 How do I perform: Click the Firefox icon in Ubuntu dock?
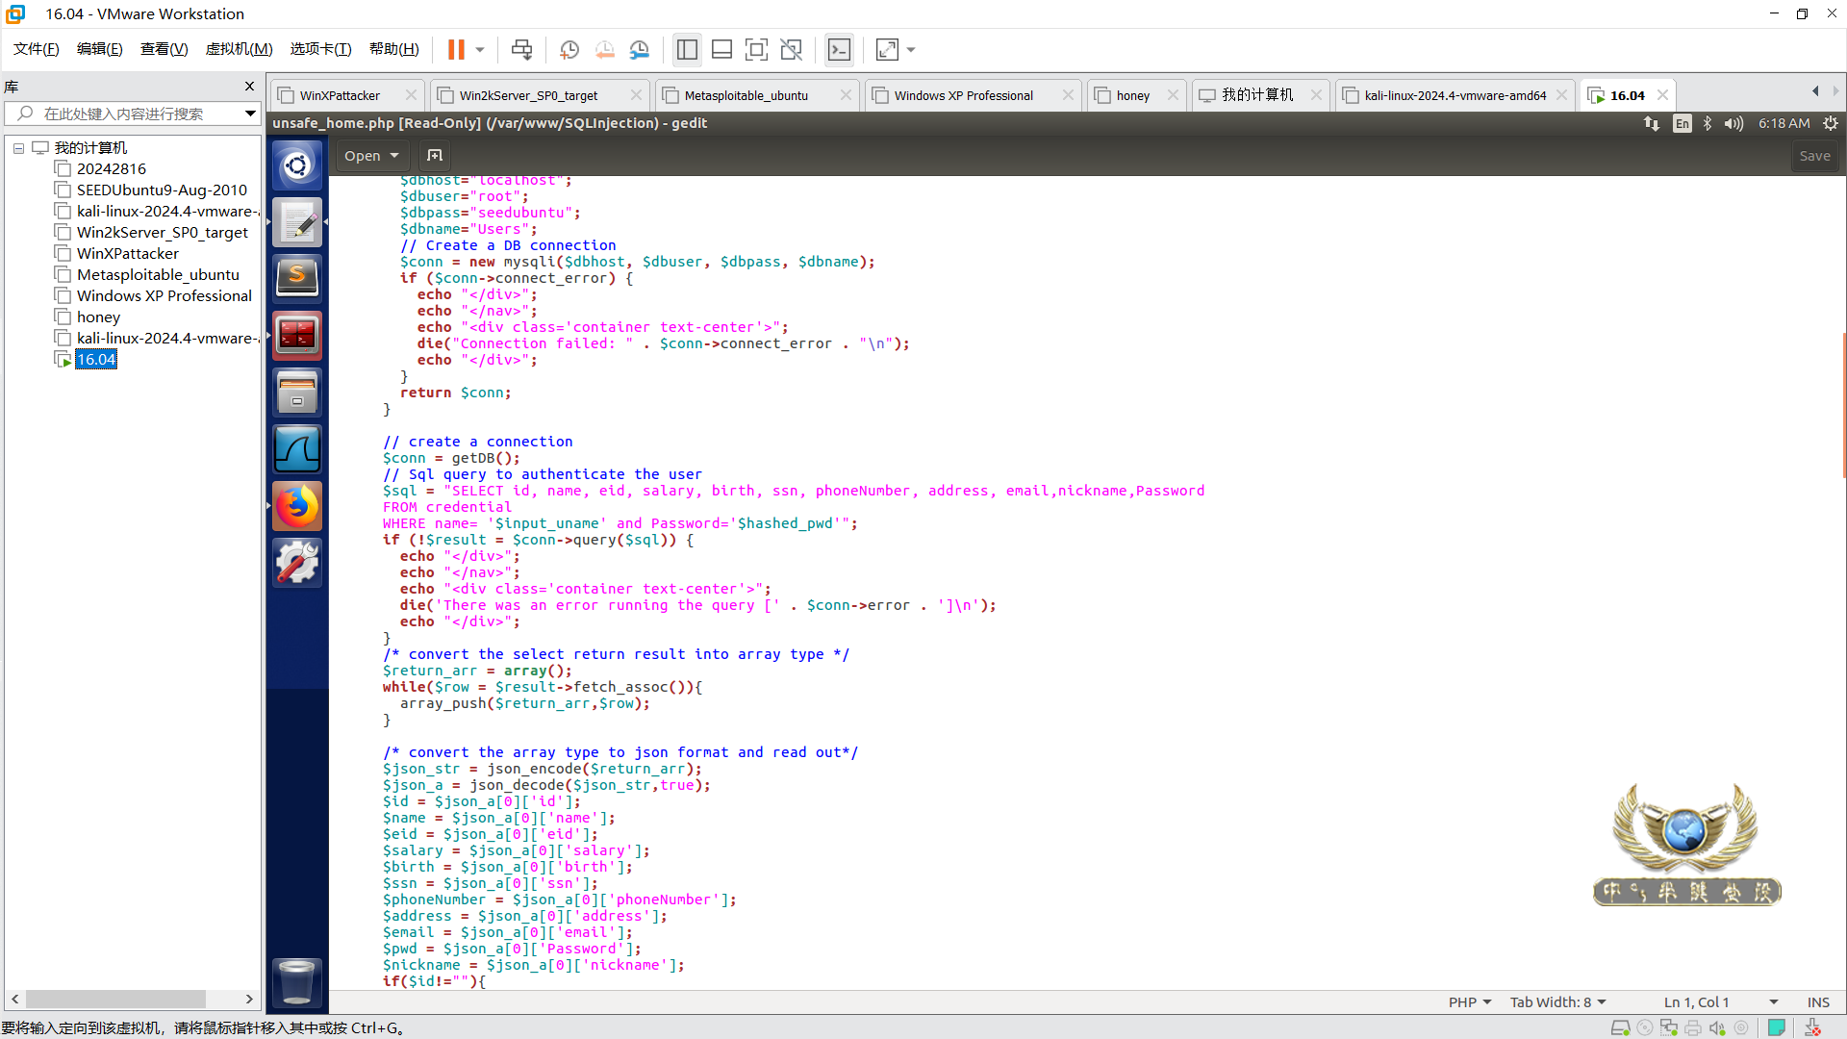point(297,506)
